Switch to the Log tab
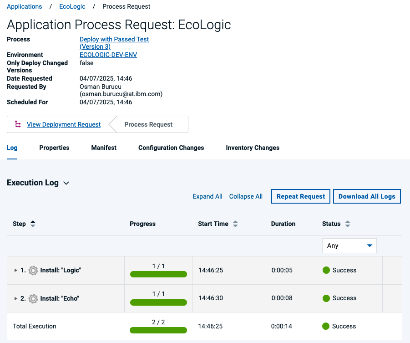Image resolution: width=410 pixels, height=343 pixels. coord(12,148)
